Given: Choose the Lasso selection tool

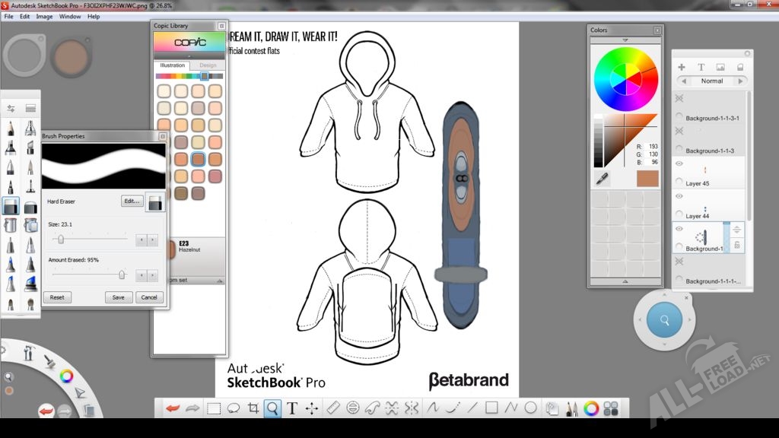Looking at the screenshot, I should tap(234, 408).
